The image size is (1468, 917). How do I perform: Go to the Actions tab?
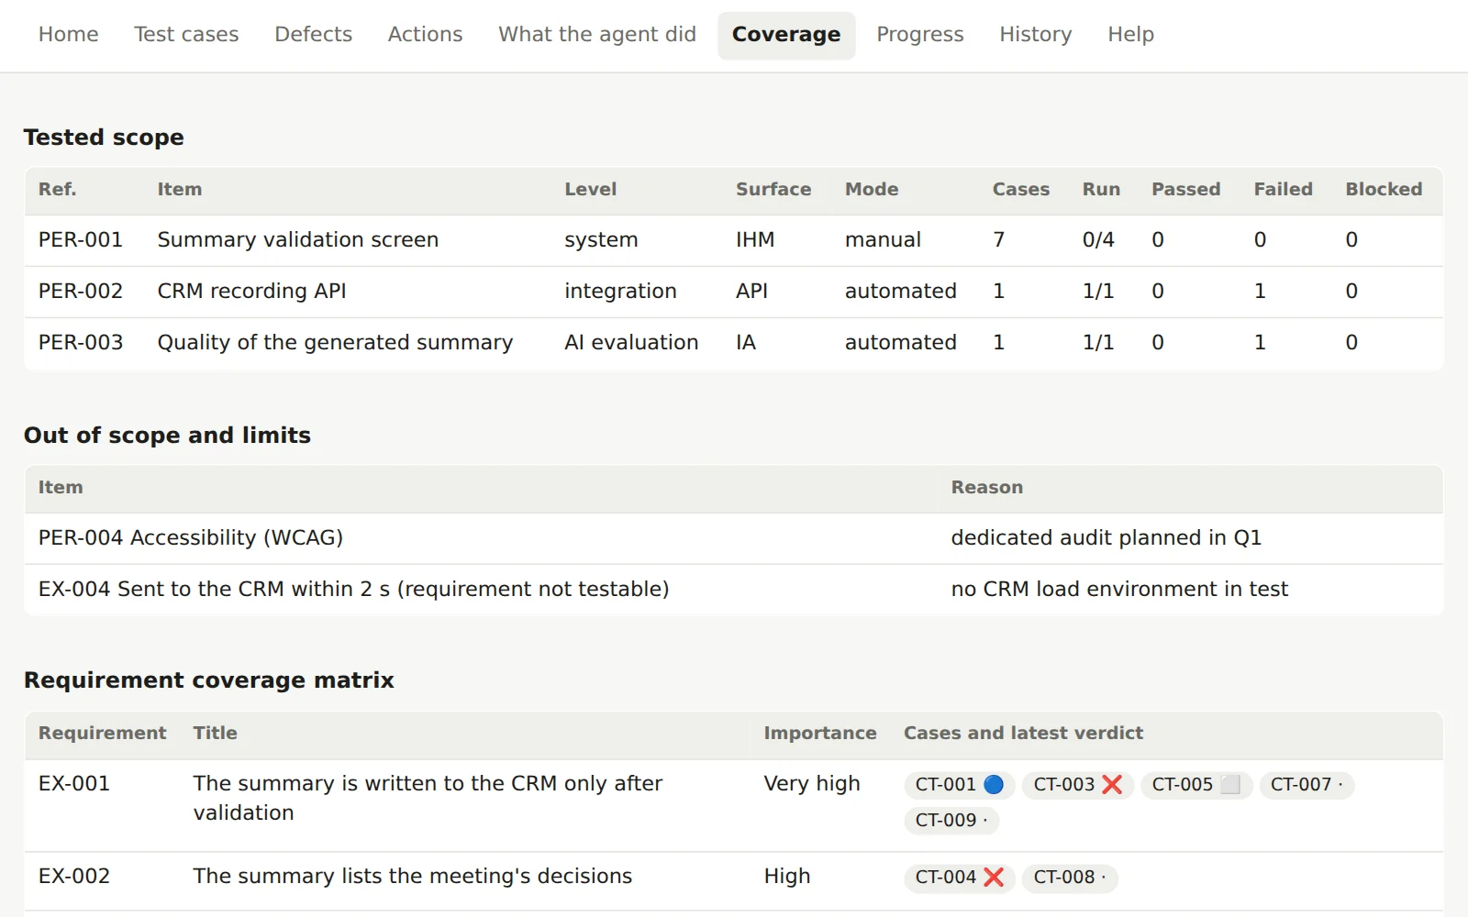coord(425,35)
